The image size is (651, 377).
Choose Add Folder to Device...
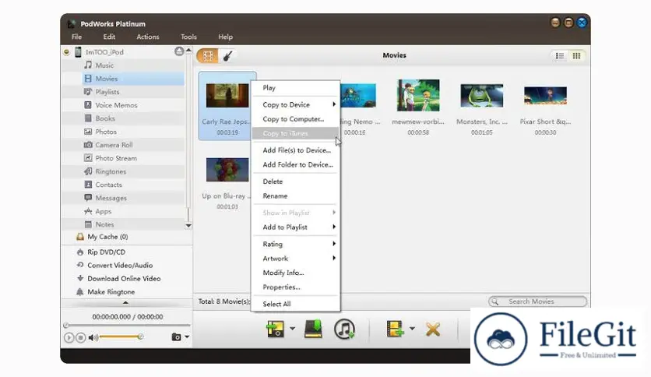pyautogui.click(x=296, y=165)
